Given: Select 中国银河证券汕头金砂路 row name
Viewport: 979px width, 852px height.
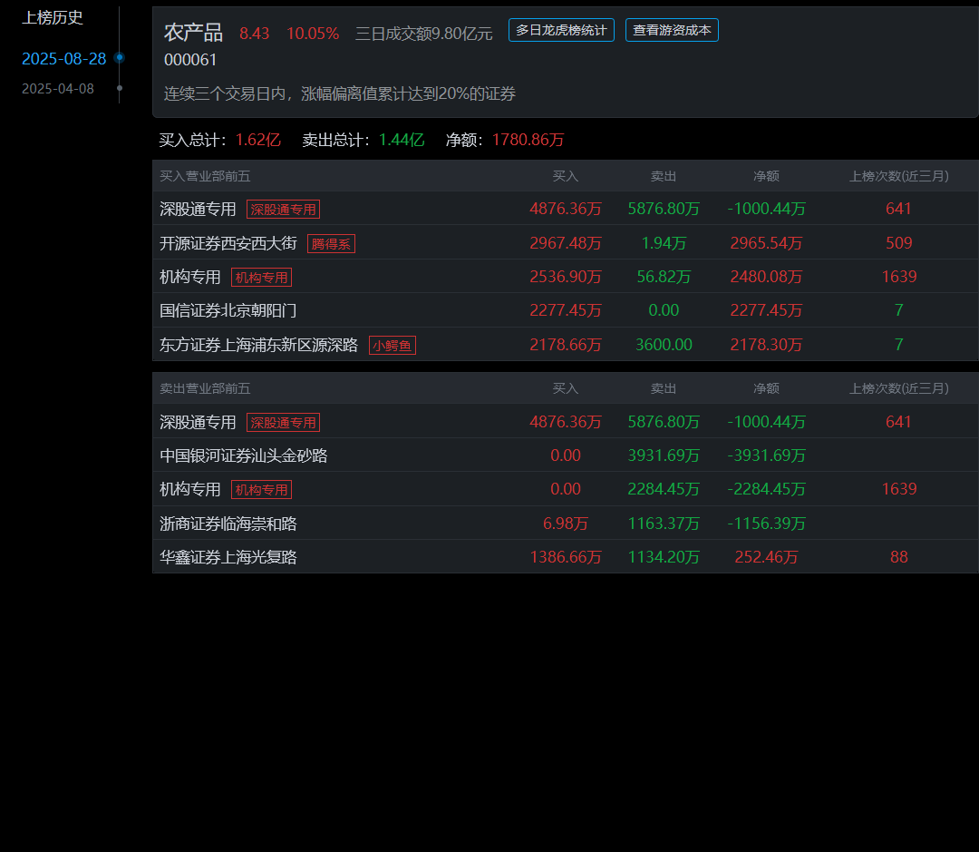Looking at the screenshot, I should (x=244, y=455).
